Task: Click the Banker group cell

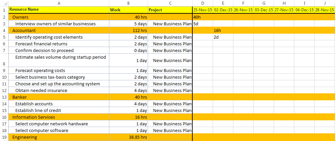Action: coord(59,97)
